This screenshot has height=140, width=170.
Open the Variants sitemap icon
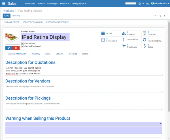(124, 33)
